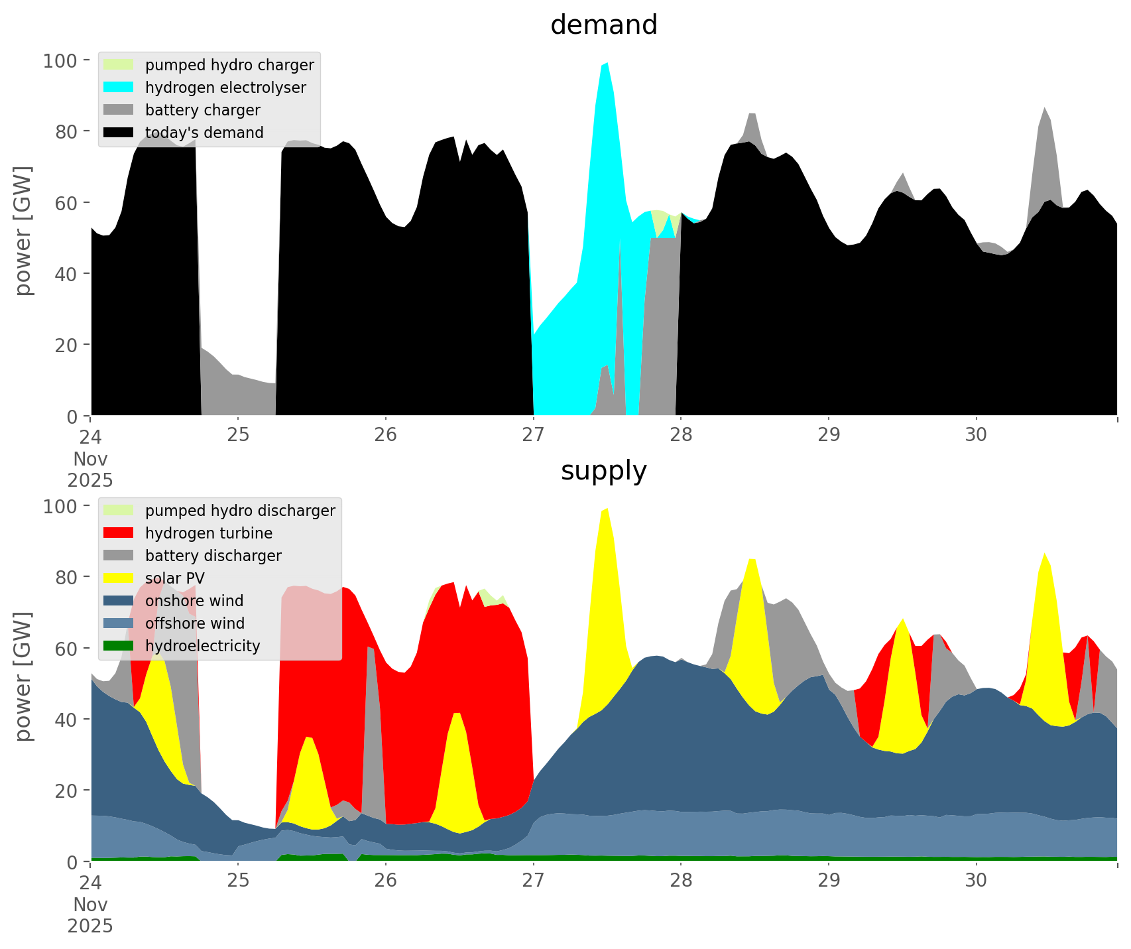Click date tick 25 on demand chart axis
Viewport: 1131px width, 949px height.
238,434
